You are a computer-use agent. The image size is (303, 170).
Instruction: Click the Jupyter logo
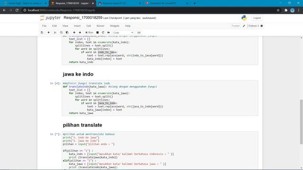click(51, 18)
